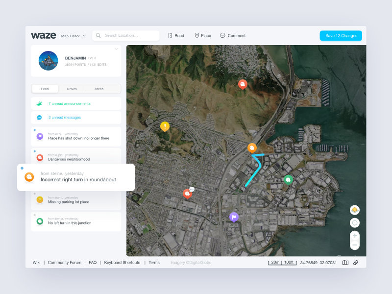Switch to the Areas tab
Screen dimensions: 392x294
99,89
